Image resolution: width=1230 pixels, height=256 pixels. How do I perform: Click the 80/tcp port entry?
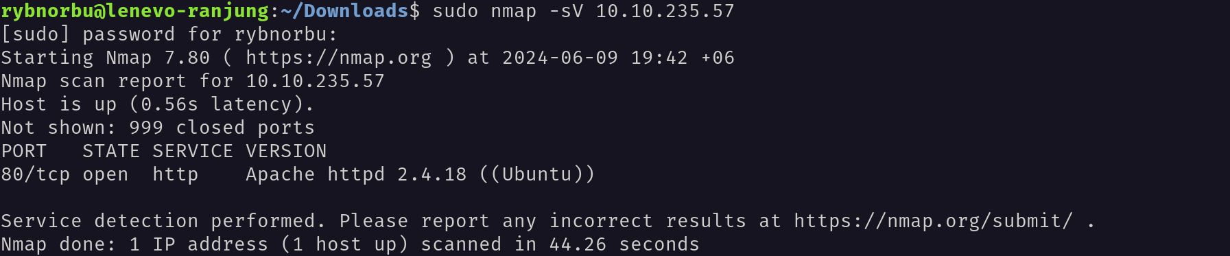[x=36, y=174]
